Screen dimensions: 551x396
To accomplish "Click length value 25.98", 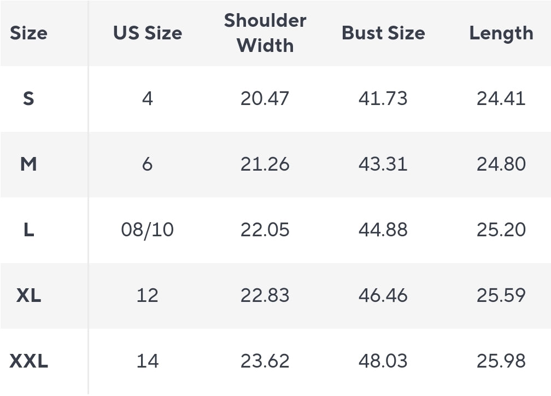I will [x=501, y=361].
